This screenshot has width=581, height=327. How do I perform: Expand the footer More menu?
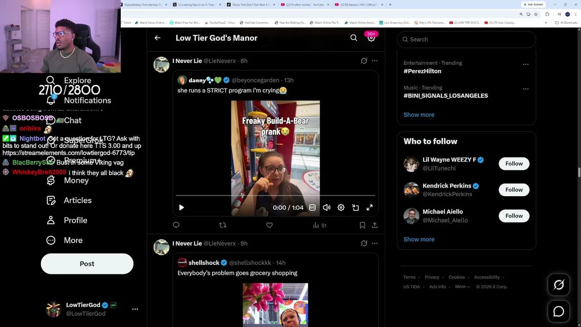[x=463, y=287]
